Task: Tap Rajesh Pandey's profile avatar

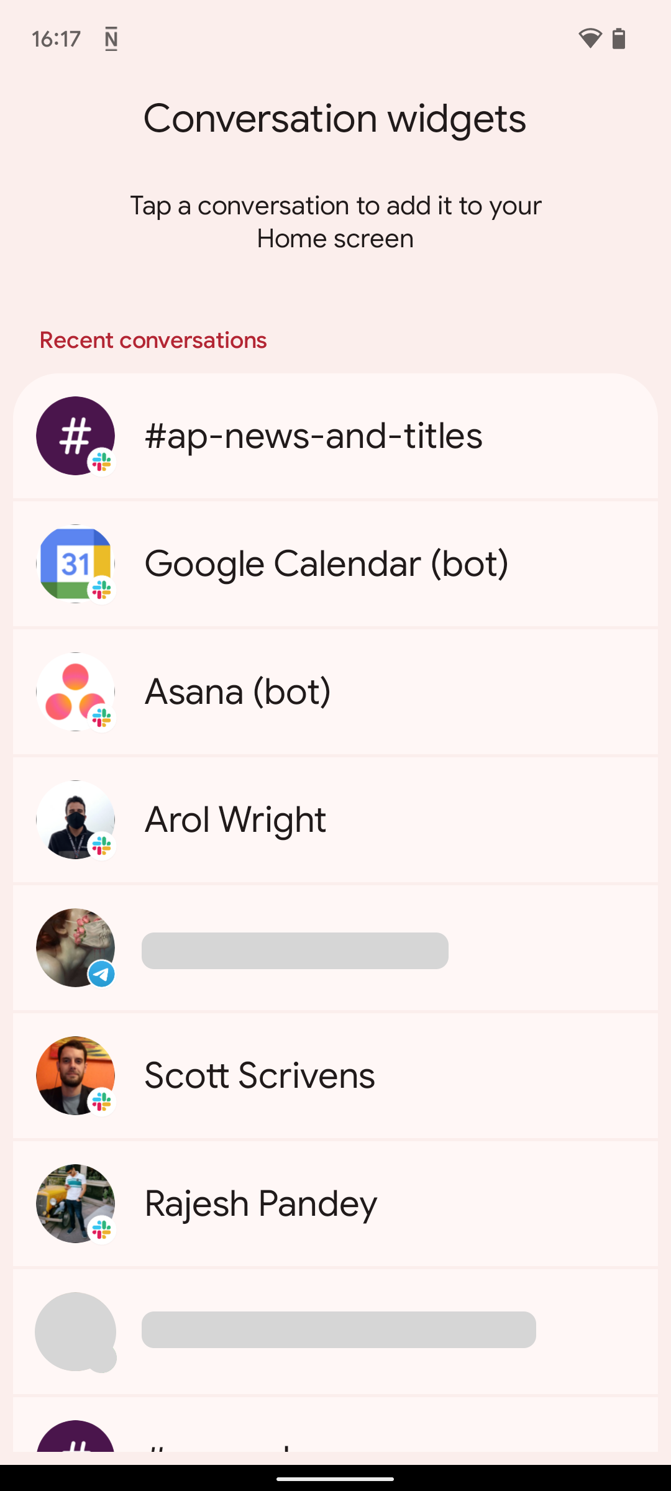Action: click(75, 1203)
